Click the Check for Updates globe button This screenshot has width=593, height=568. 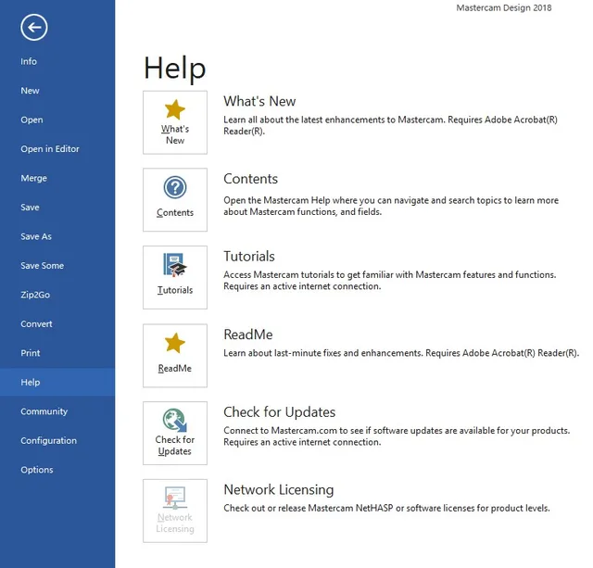[x=175, y=433]
